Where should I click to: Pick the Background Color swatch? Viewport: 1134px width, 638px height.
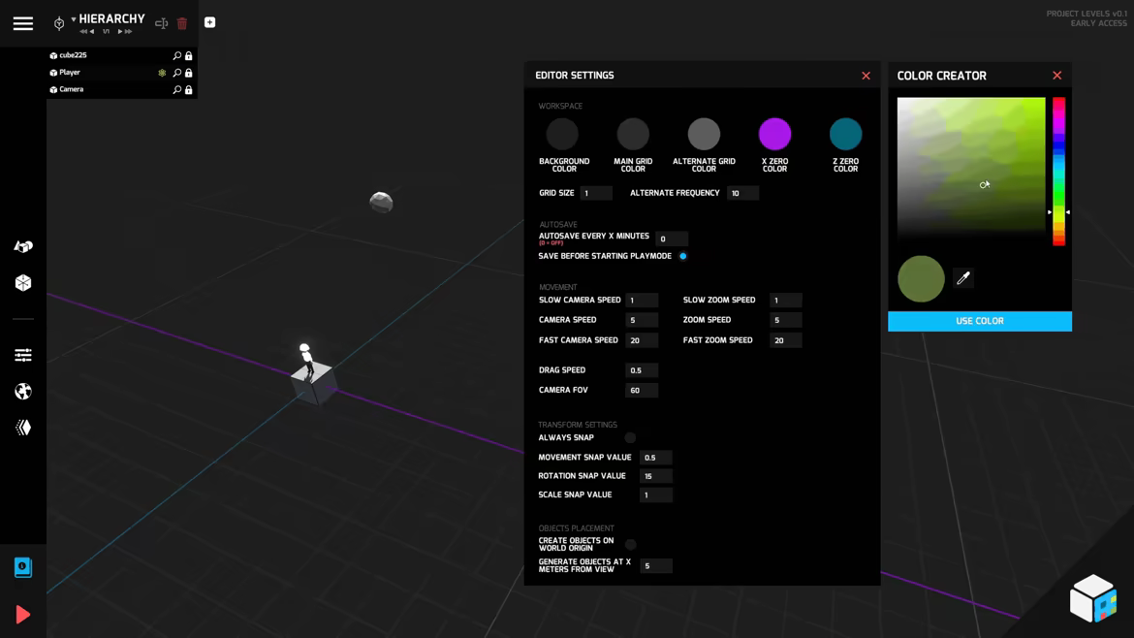click(x=563, y=134)
